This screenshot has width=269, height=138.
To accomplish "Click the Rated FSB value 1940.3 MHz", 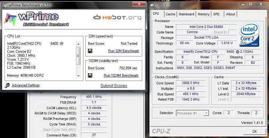I will pyautogui.click(x=191, y=99).
